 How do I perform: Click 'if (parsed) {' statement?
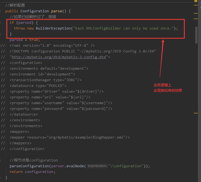(x=24, y=23)
